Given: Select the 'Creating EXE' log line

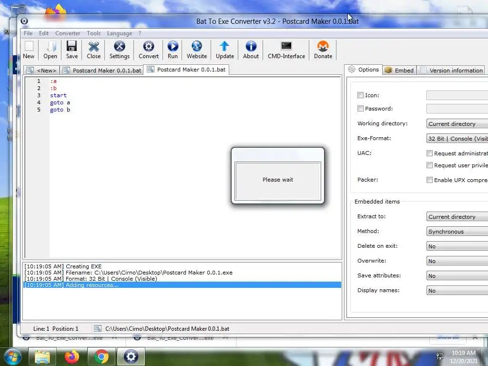Looking at the screenshot, I should click(x=183, y=266).
